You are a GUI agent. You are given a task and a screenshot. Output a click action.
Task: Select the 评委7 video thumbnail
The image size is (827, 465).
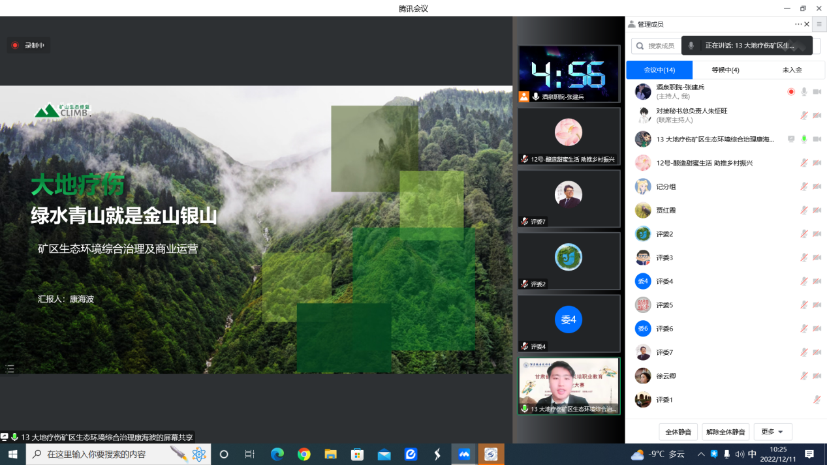coord(569,198)
